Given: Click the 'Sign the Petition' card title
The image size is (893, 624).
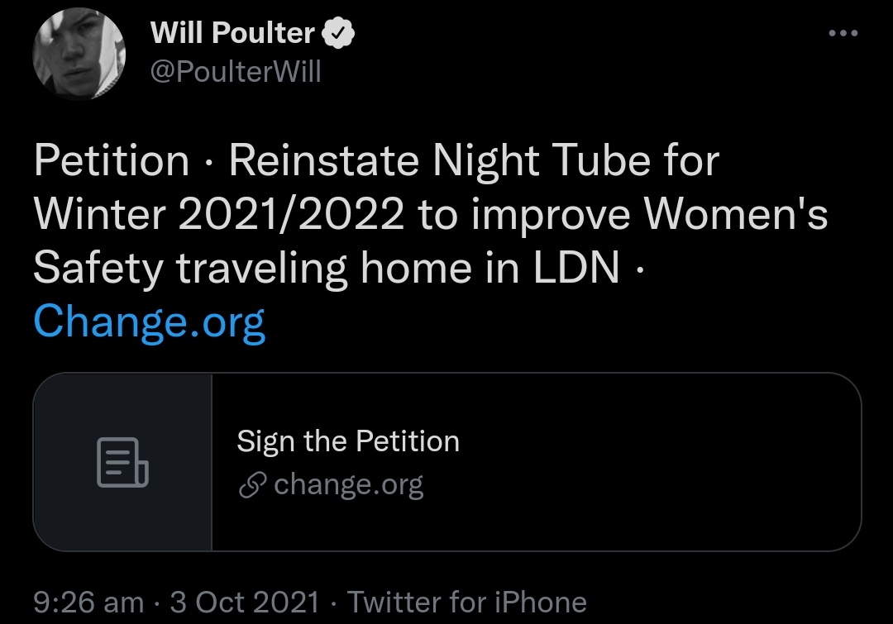Looking at the screenshot, I should (x=348, y=441).
